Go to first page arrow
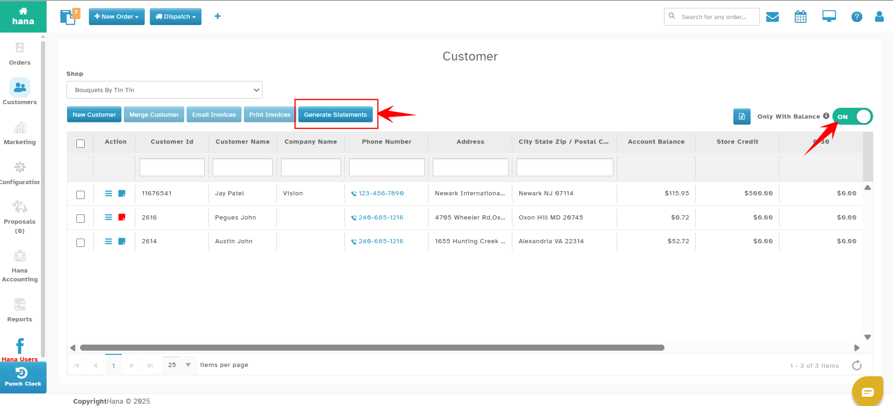893x406 pixels. coord(77,366)
